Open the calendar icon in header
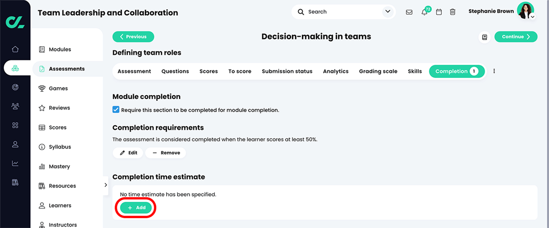 tap(439, 12)
